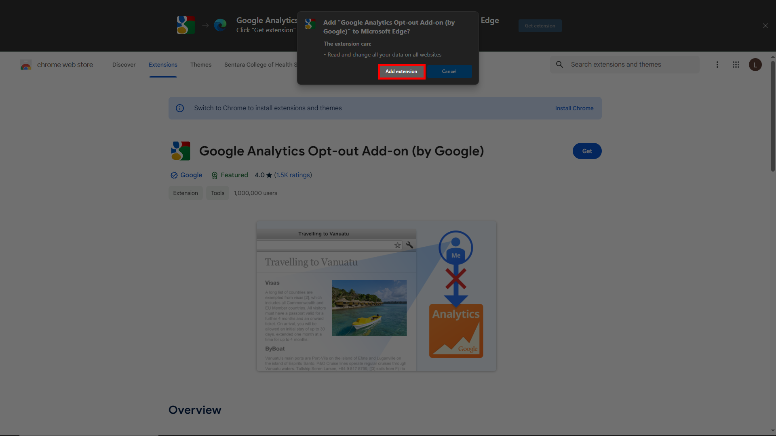Click the rating star icon
776x436 pixels.
tap(269, 175)
